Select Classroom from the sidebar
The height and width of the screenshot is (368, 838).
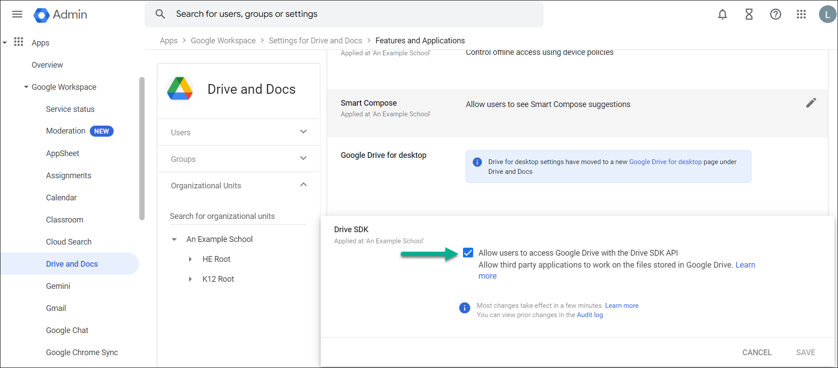pyautogui.click(x=65, y=220)
